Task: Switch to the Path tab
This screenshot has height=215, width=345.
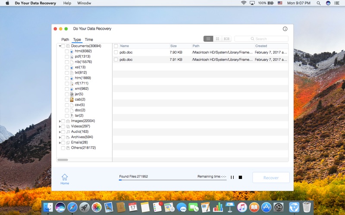Action: pos(65,40)
